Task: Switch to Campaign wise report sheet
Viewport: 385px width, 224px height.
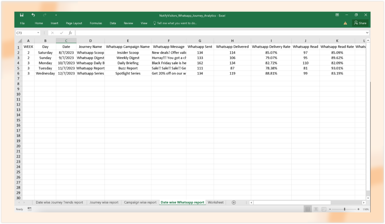Action: pos(140,203)
